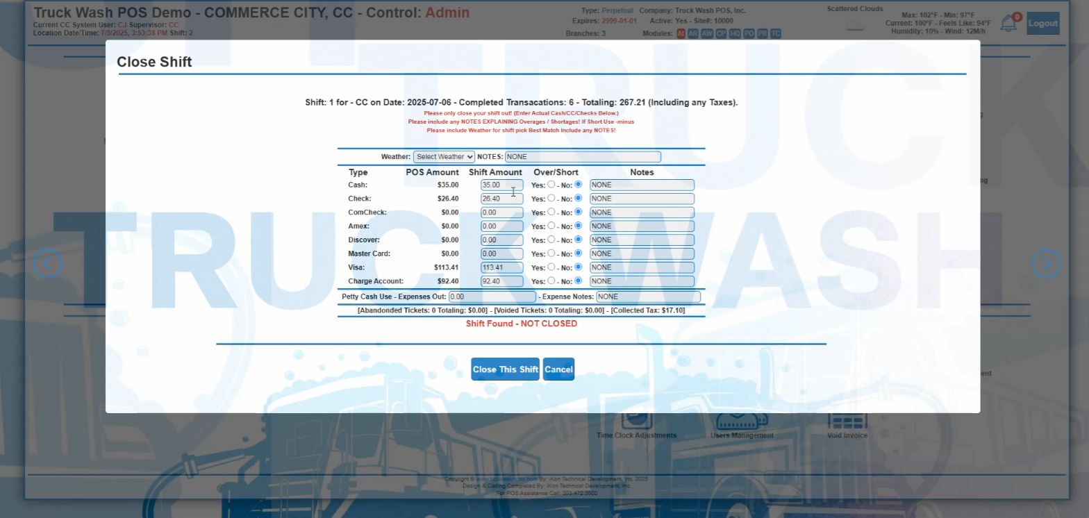This screenshot has height=518, width=1089.
Task: Click the PO module badge
Action: point(749,33)
